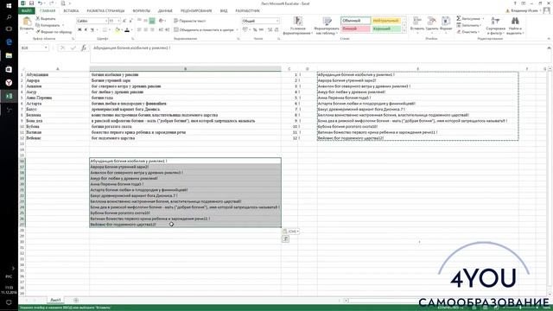553x311 pixels.
Task: Click the percent style icon
Action: (255, 30)
